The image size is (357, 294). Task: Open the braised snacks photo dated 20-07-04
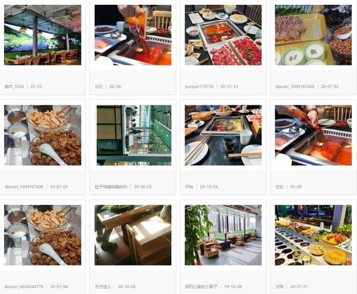[43, 235]
